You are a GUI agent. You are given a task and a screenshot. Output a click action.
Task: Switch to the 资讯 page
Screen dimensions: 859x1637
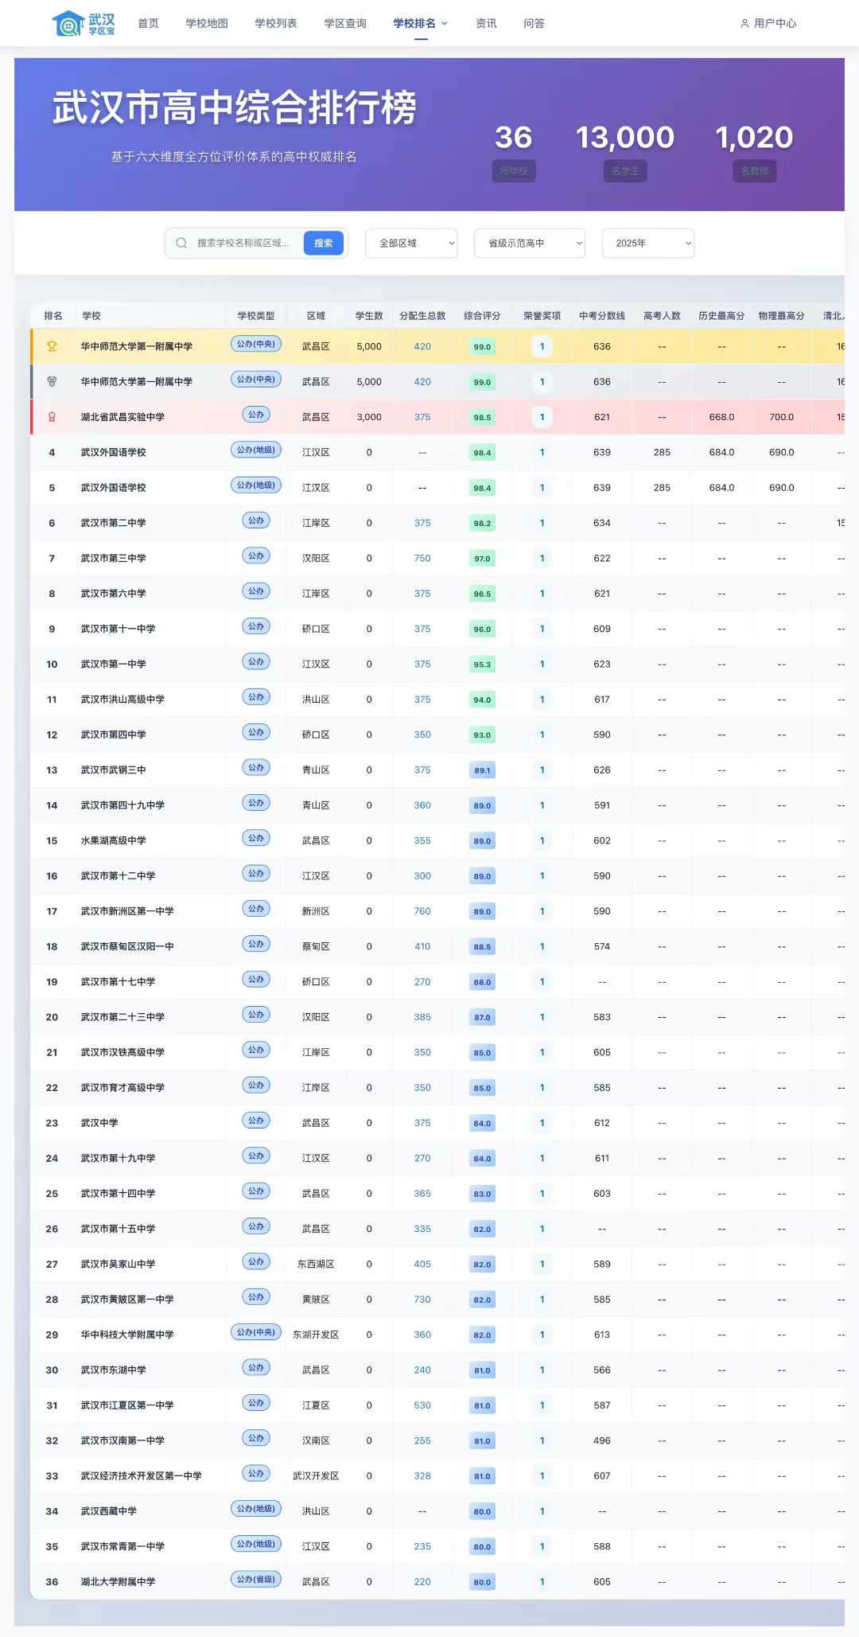[486, 24]
